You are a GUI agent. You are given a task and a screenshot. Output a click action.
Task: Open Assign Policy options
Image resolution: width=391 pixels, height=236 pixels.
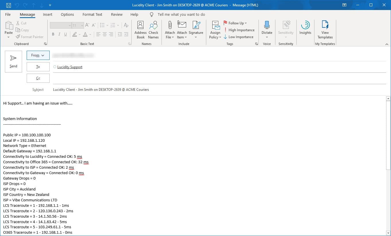pyautogui.click(x=215, y=30)
